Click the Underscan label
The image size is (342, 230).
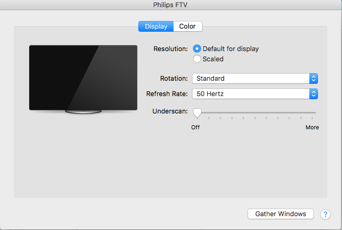(170, 111)
